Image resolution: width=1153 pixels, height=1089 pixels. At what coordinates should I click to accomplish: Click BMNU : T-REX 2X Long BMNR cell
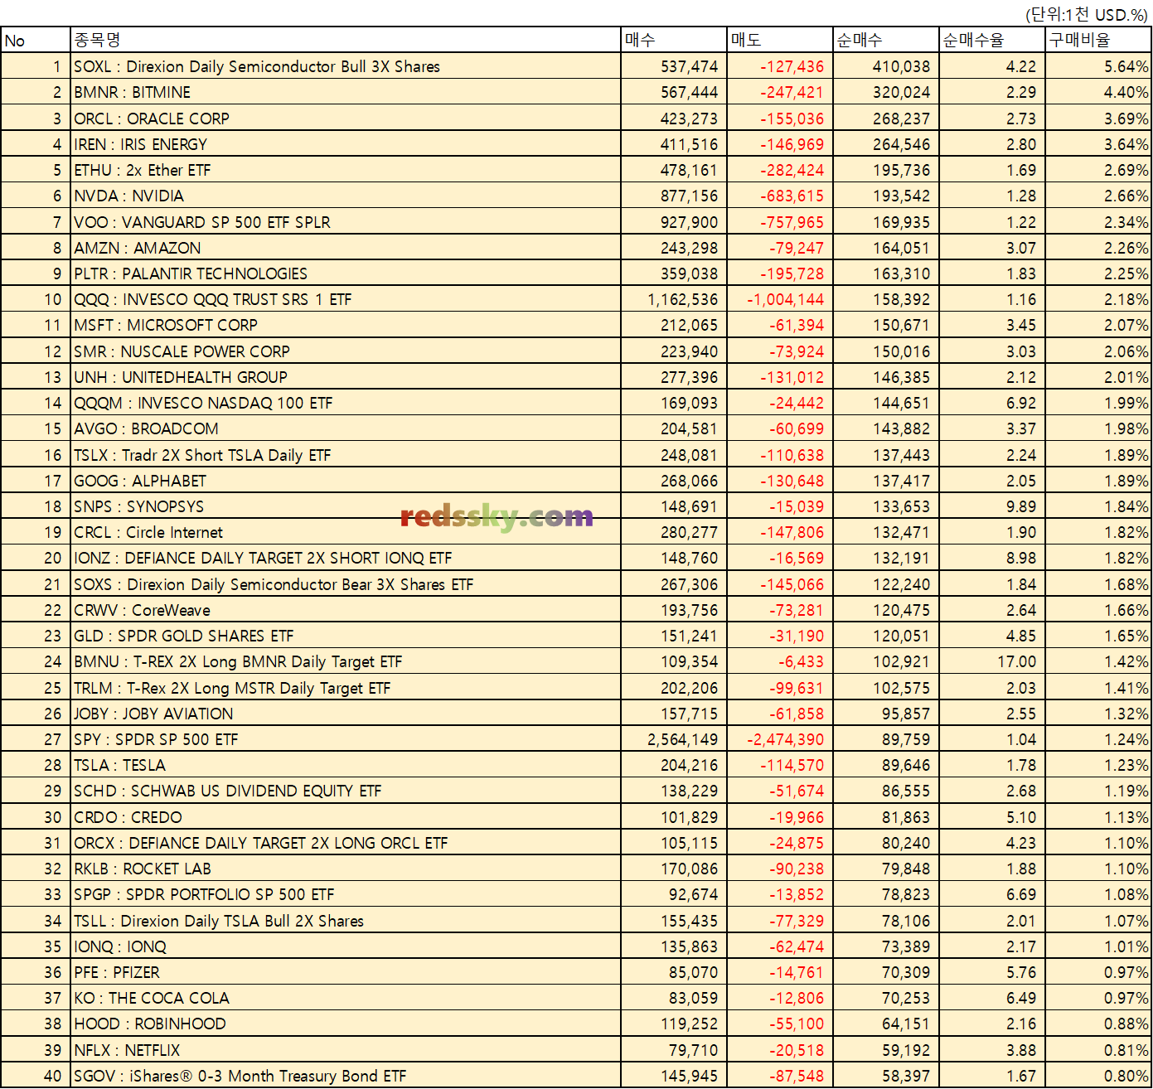(x=346, y=661)
